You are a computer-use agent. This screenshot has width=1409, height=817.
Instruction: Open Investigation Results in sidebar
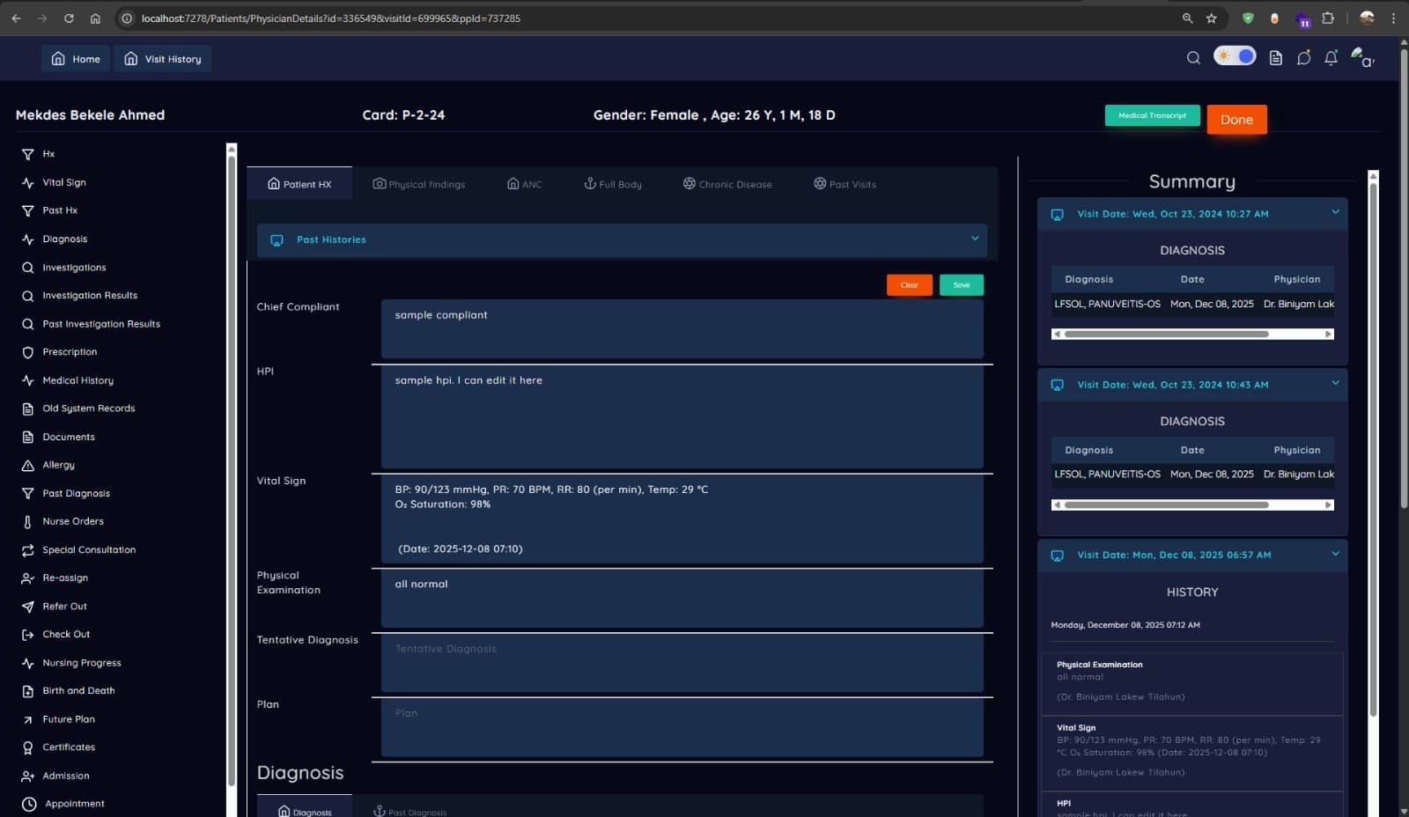pos(80,296)
